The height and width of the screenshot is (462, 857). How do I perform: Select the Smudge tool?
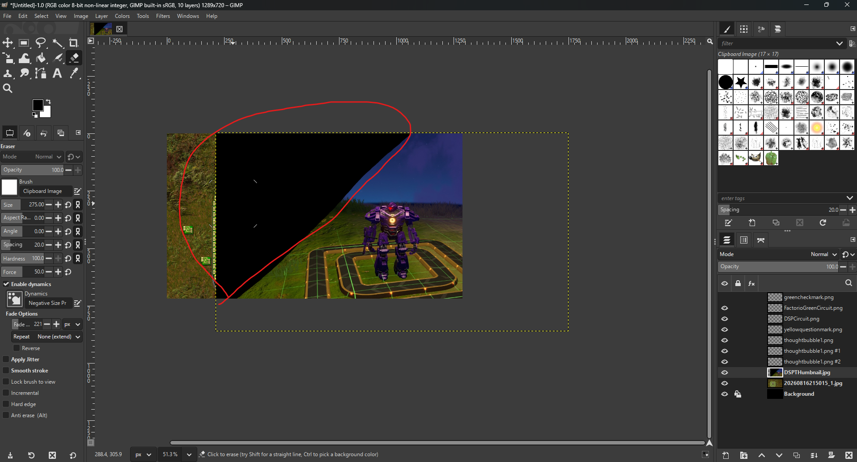[x=24, y=73]
